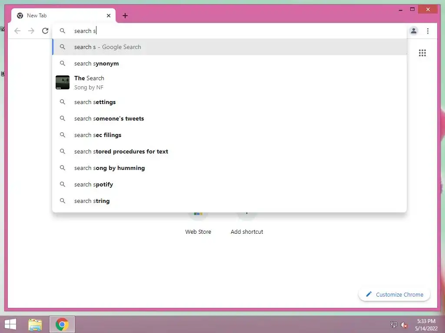Click magnifier icon beside 'search spotify'
445x333 pixels.
(x=63, y=184)
